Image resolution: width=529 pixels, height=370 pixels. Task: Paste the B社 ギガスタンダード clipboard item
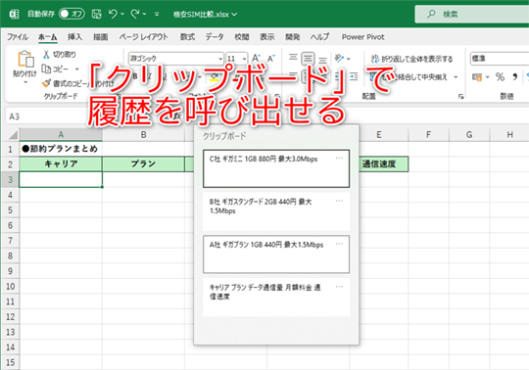[276, 211]
